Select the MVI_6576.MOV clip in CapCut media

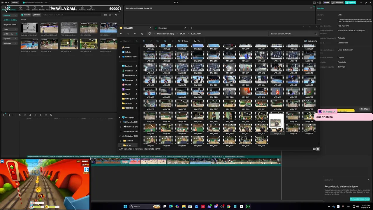coord(89,29)
